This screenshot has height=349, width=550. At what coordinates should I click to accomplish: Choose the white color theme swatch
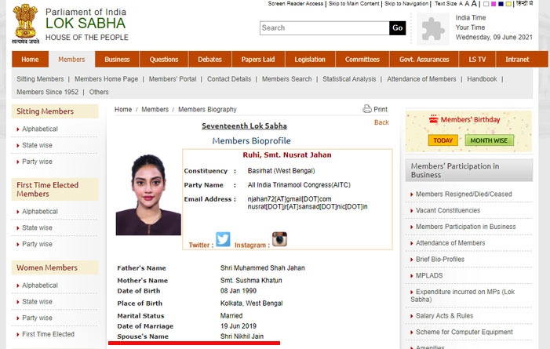point(486,4)
